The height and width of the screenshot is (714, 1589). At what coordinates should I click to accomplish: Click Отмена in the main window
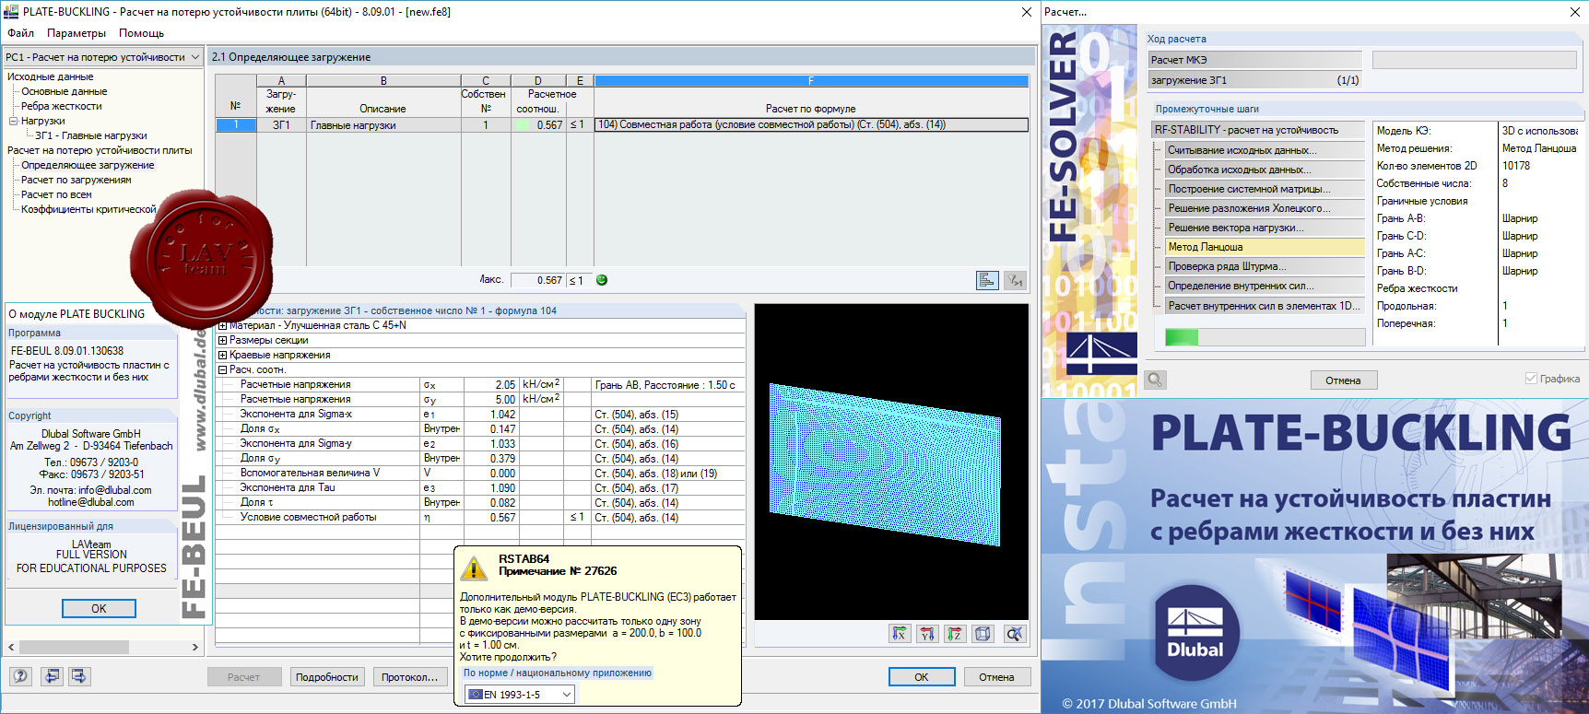996,677
